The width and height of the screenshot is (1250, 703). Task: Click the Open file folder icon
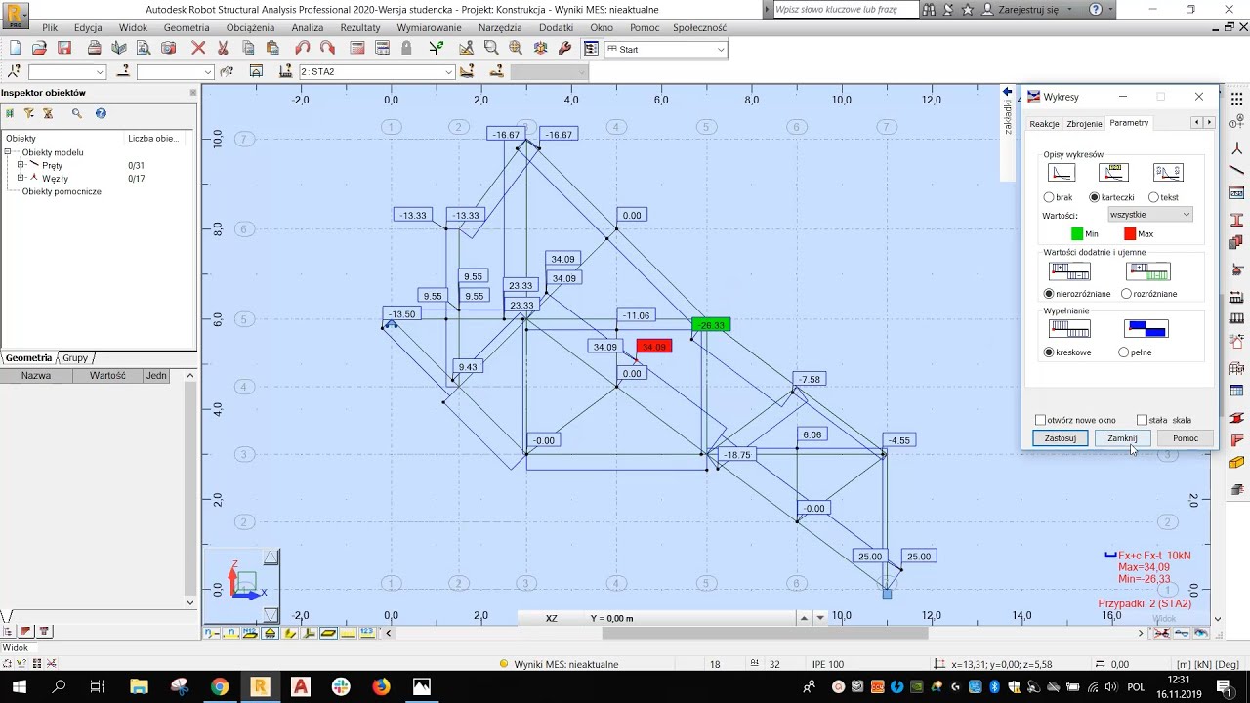tap(39, 48)
